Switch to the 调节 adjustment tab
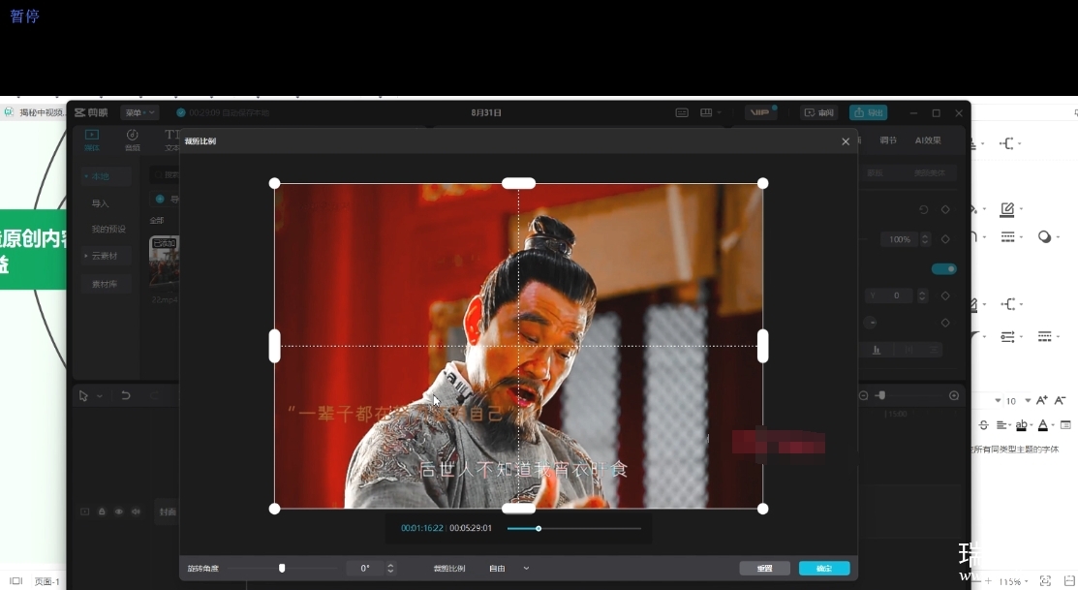 click(888, 140)
